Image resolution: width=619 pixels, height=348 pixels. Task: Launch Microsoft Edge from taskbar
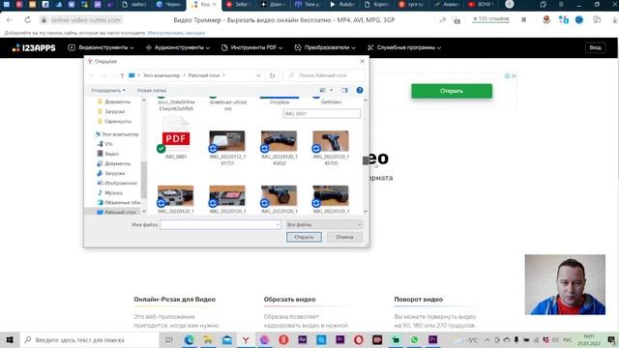tap(190, 339)
